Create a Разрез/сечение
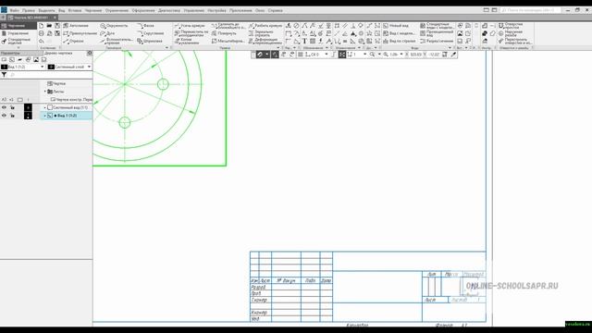Image resolution: width=592 pixels, height=333 pixels. coord(437,41)
